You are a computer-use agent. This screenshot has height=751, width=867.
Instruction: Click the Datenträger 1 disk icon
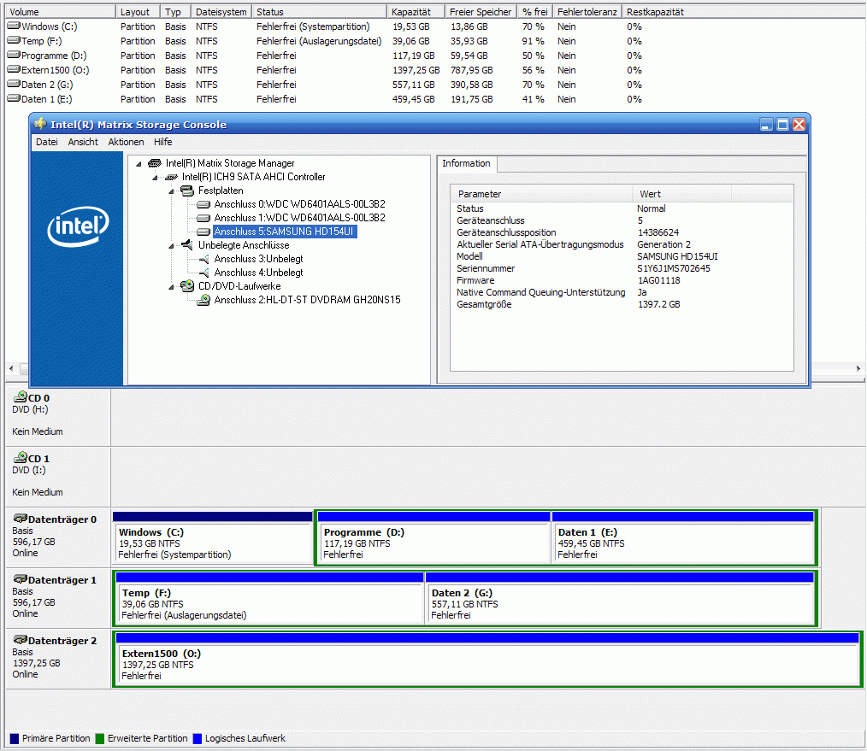pyautogui.click(x=21, y=579)
